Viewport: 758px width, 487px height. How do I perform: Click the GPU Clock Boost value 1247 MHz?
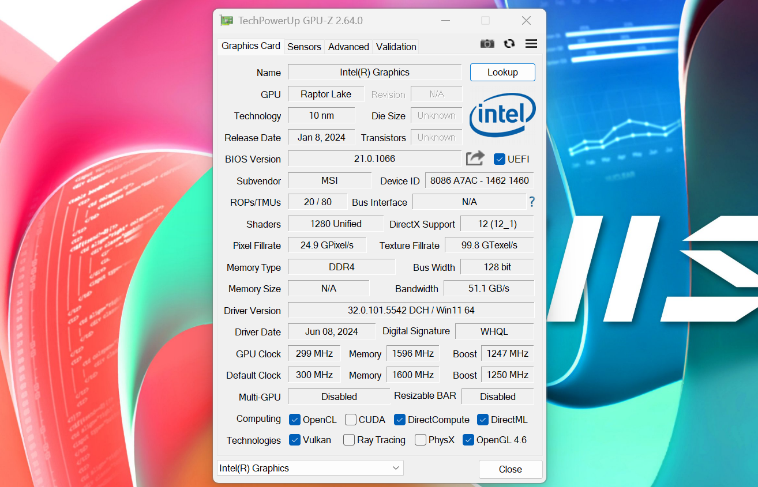[x=508, y=353]
